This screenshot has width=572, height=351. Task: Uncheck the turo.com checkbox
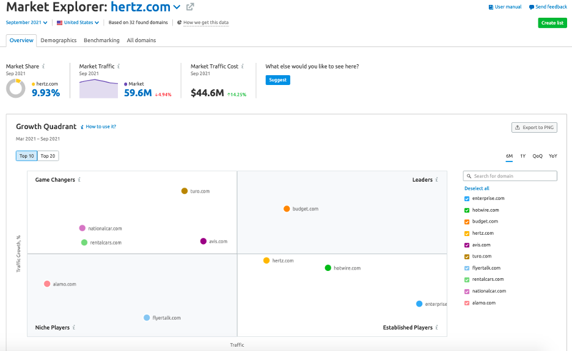[466, 257]
